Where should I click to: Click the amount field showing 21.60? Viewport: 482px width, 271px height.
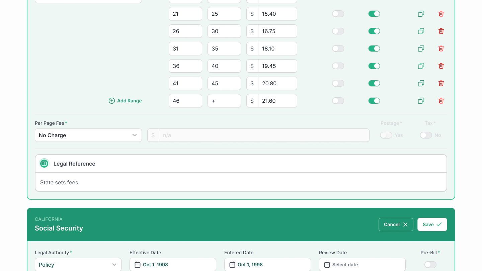point(277,101)
